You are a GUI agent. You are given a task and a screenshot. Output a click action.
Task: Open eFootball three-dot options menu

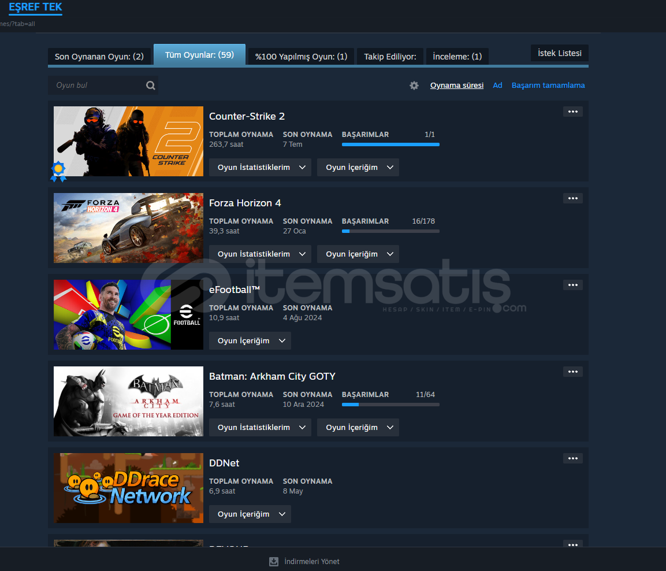[572, 285]
